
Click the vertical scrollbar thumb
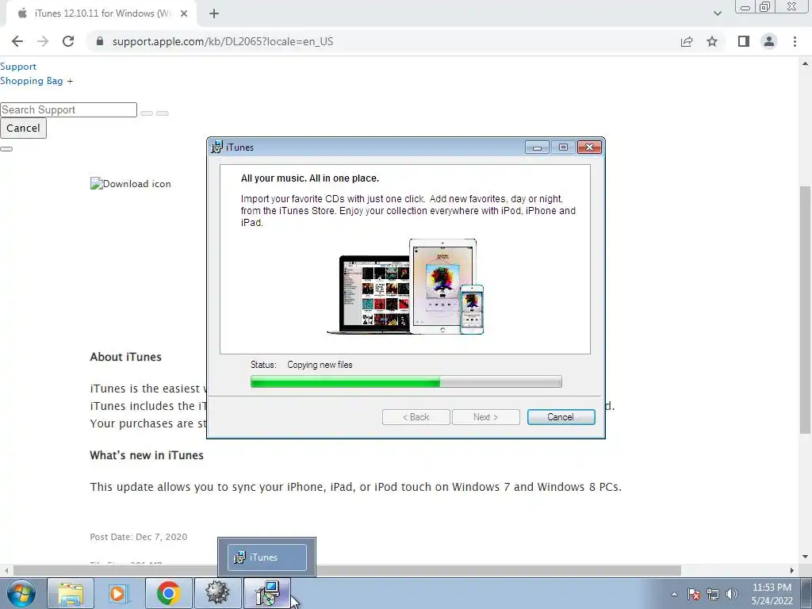click(805, 310)
